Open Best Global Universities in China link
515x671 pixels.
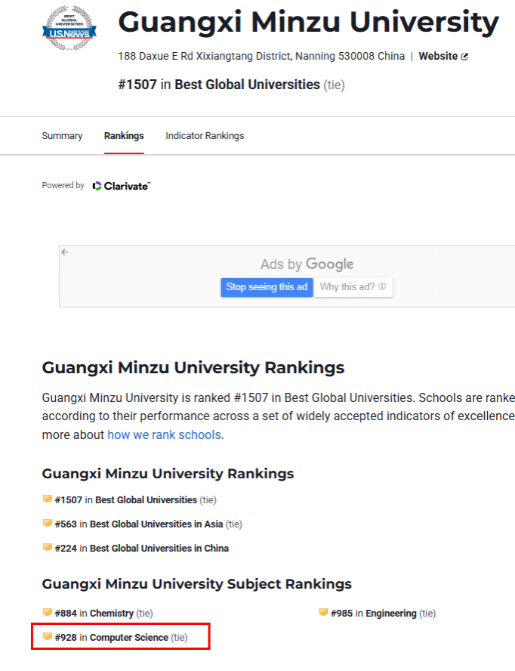tap(159, 548)
